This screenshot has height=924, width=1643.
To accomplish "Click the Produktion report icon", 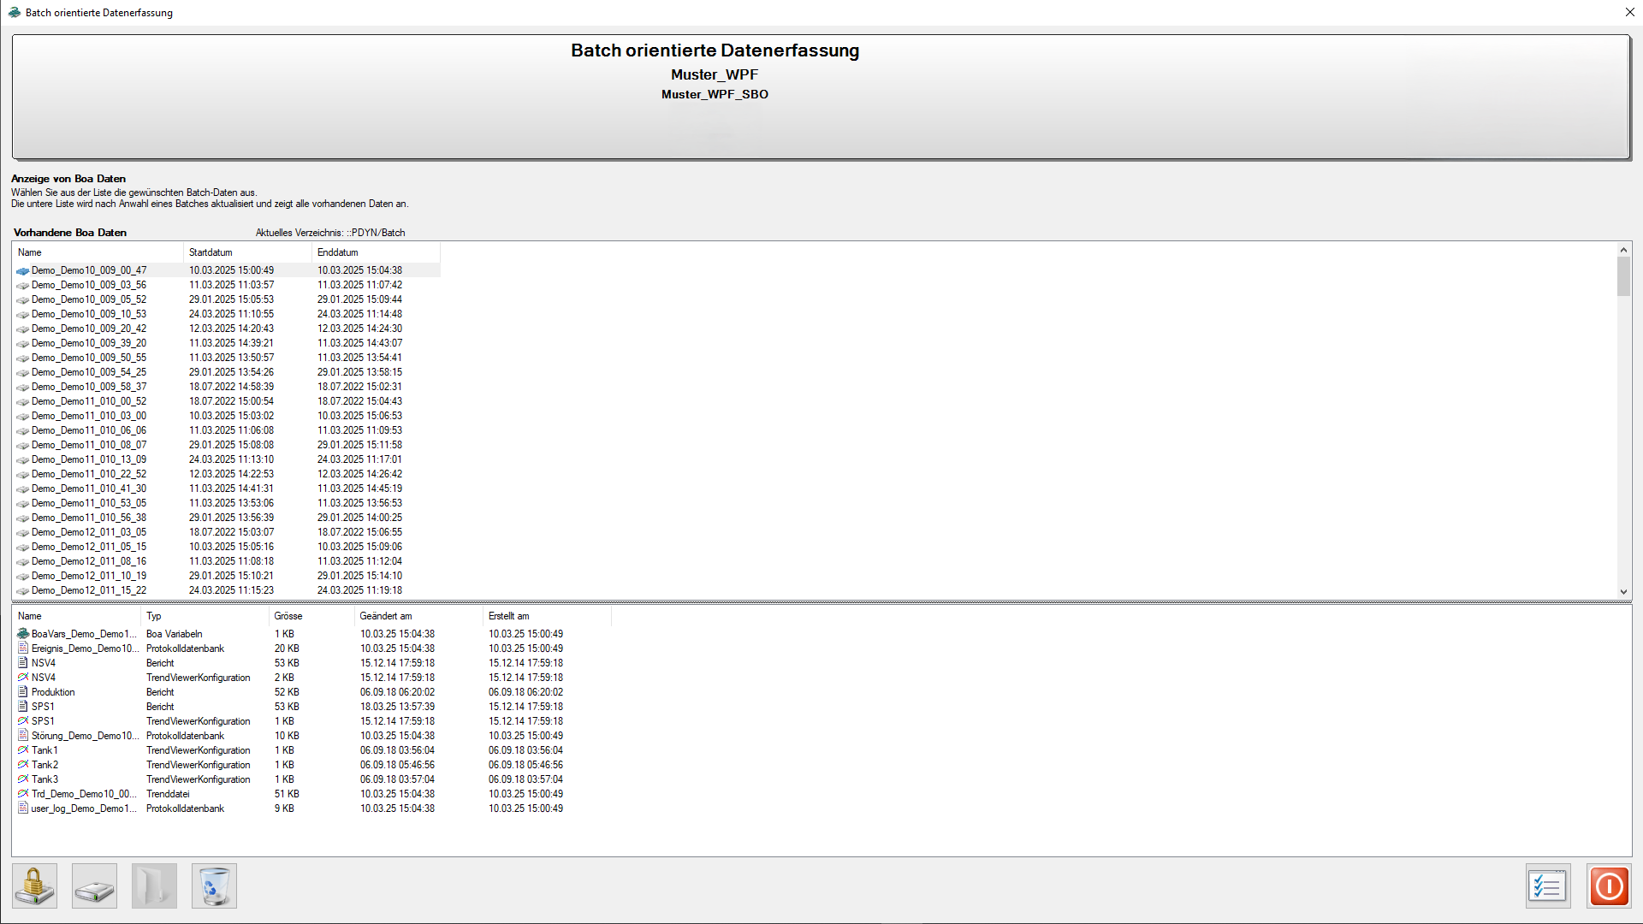I will pyautogui.click(x=23, y=692).
